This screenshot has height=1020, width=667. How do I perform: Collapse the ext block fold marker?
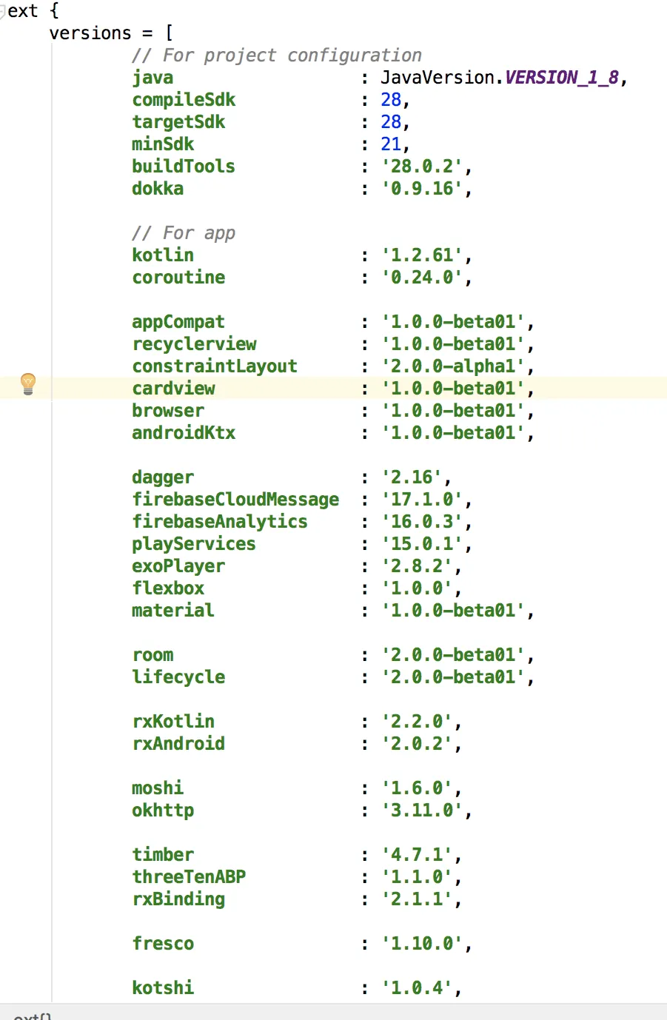(x=3, y=10)
